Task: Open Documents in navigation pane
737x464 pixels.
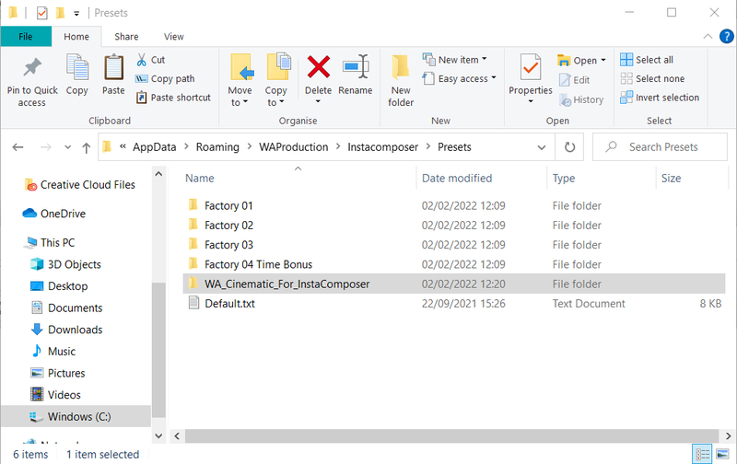Action: click(x=66, y=307)
